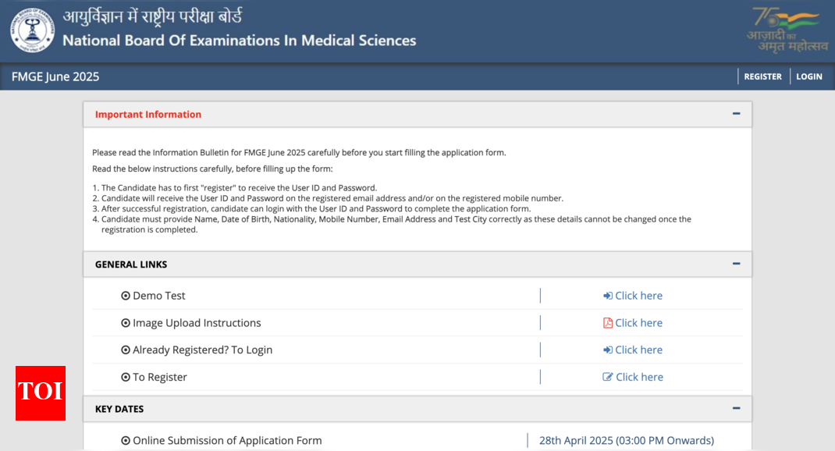
Task: Click the Image Upload Instructions bullet icon
Action: click(x=126, y=323)
